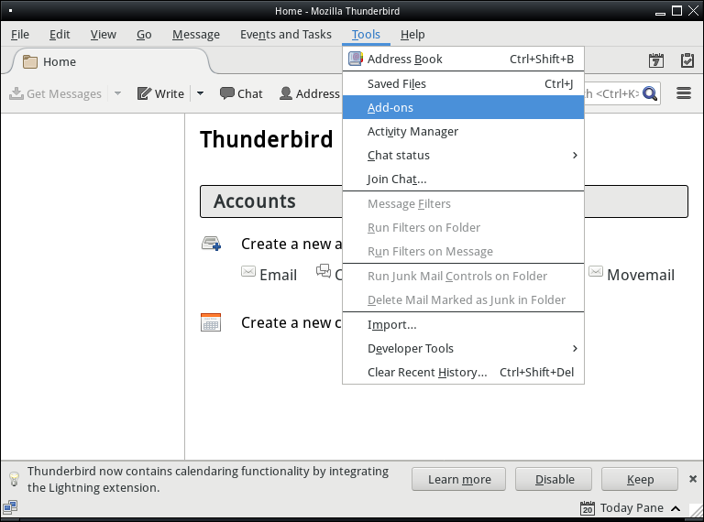Expand the Developer Tools submenu
The image size is (704, 522).
tap(463, 348)
